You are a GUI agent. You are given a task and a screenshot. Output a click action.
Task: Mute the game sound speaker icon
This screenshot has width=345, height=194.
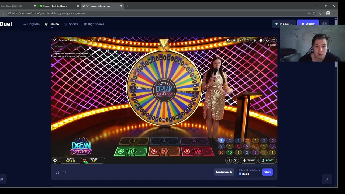[241, 40]
